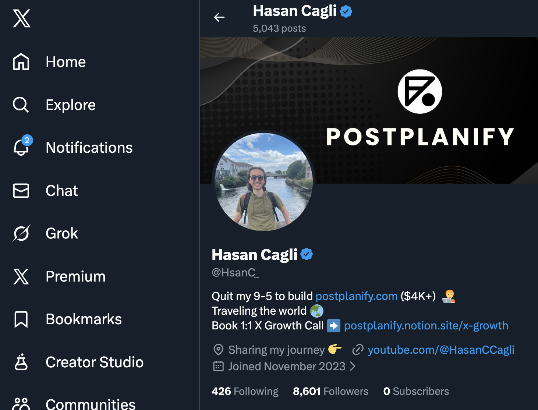Open Chat using the envelope icon
This screenshot has width=538, height=410.
pos(21,191)
